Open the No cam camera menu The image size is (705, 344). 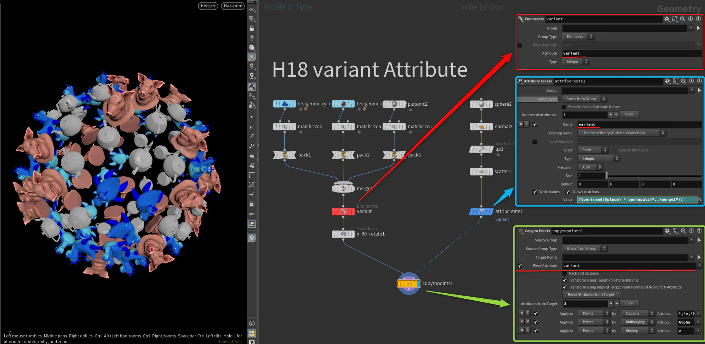[x=233, y=6]
